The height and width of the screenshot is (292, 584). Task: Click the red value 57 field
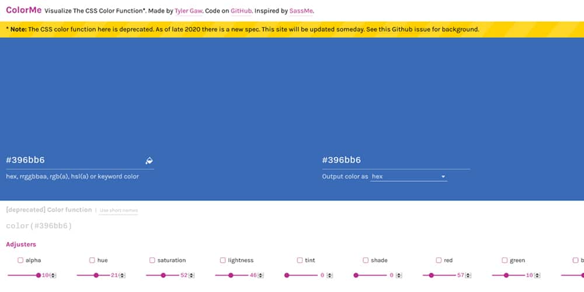[x=461, y=276]
